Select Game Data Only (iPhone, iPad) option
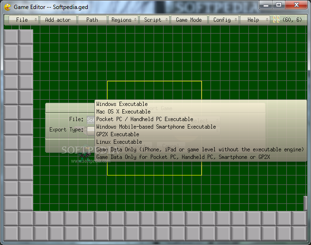The width and height of the screenshot is (311, 245). [201, 149]
